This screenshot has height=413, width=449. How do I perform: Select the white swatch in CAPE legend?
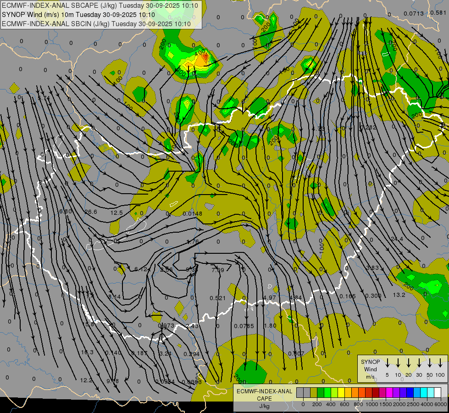(x=437, y=393)
